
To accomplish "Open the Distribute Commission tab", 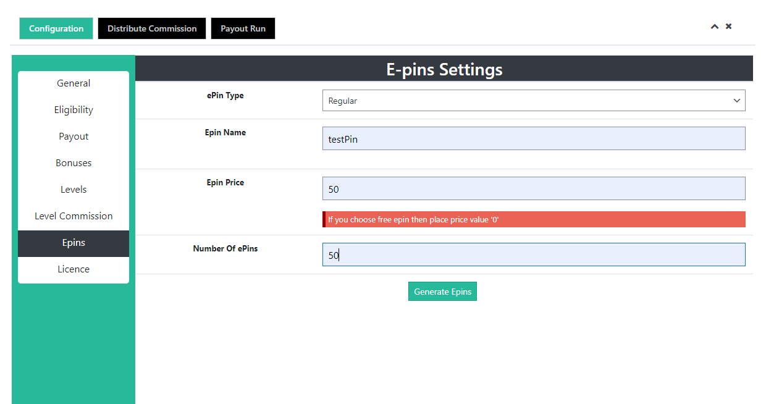I will [152, 28].
